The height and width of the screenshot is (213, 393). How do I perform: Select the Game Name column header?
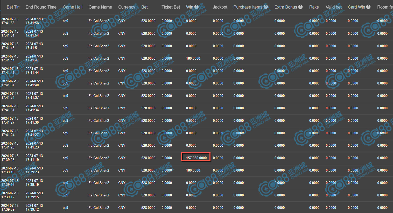(100, 7)
